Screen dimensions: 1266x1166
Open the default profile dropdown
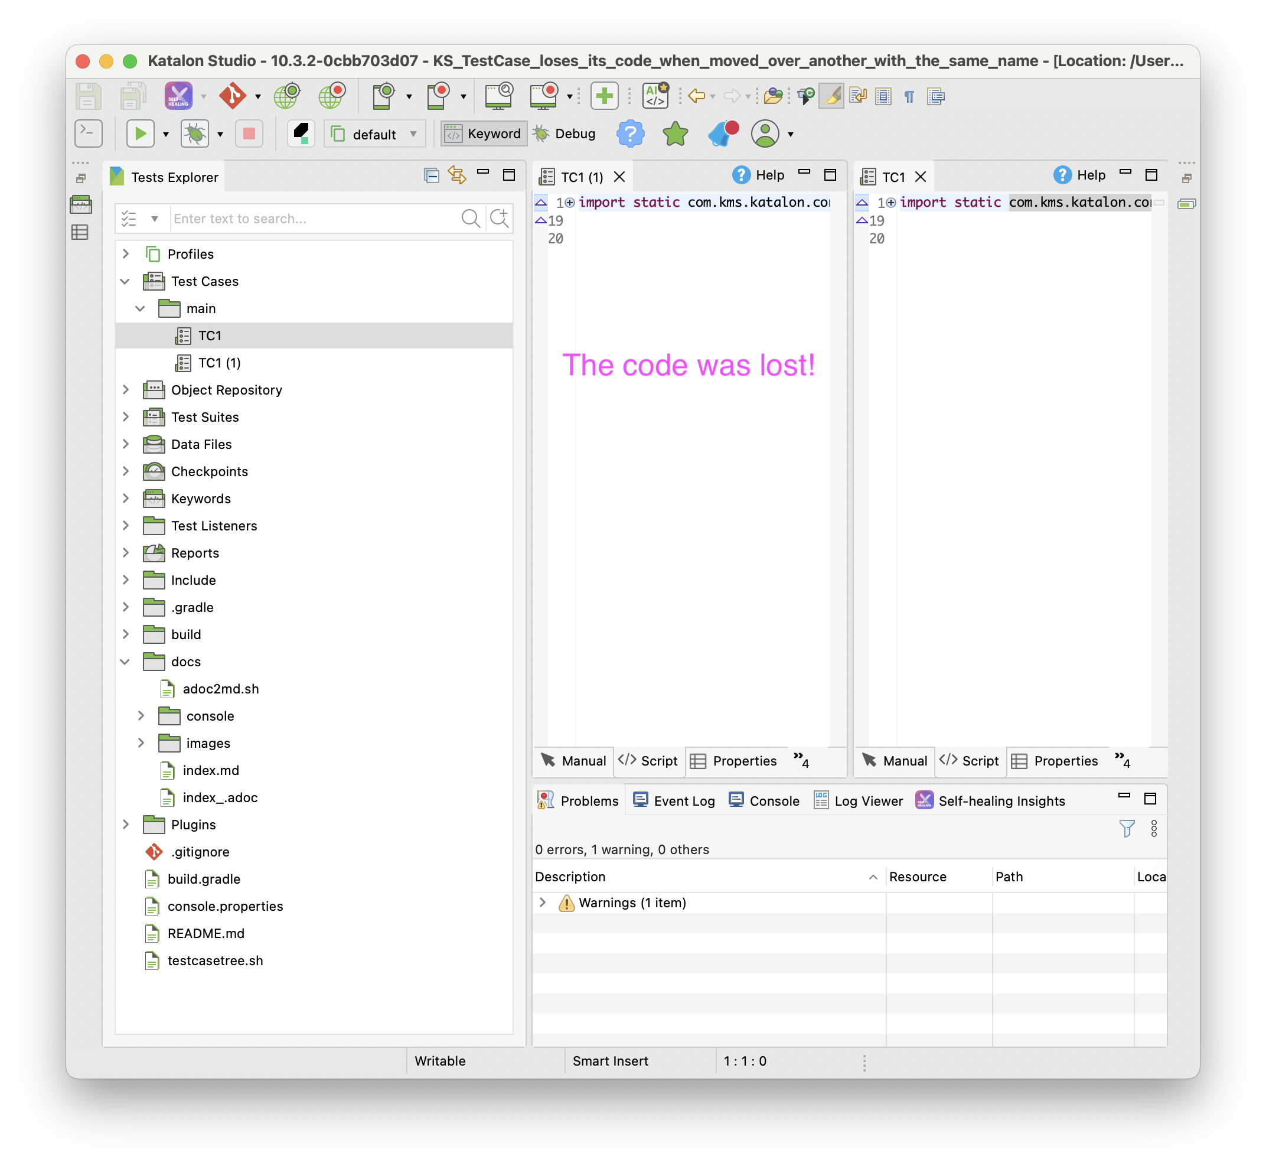(x=375, y=133)
